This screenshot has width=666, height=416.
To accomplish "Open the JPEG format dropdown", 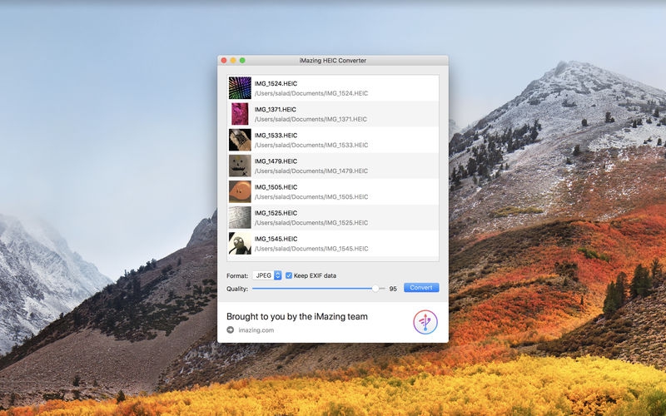I will tap(267, 275).
